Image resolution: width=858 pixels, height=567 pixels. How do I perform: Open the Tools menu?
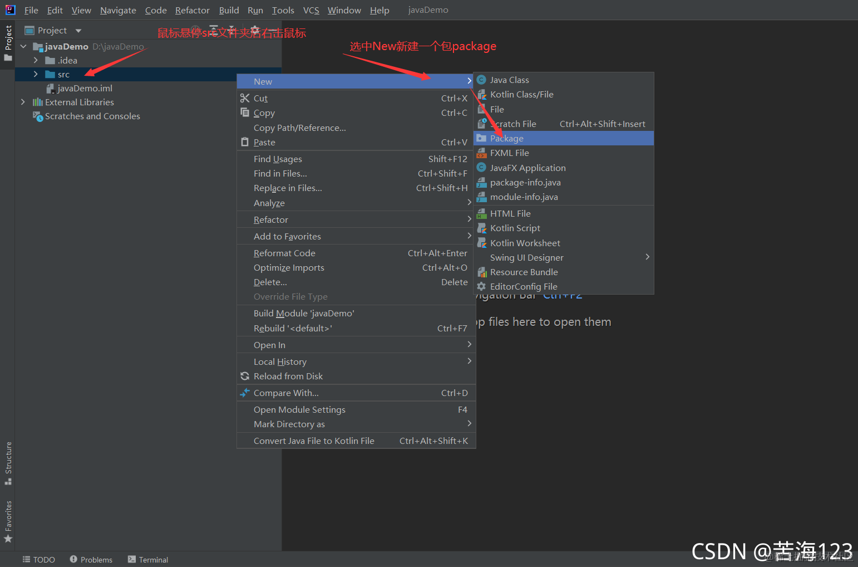click(x=283, y=10)
